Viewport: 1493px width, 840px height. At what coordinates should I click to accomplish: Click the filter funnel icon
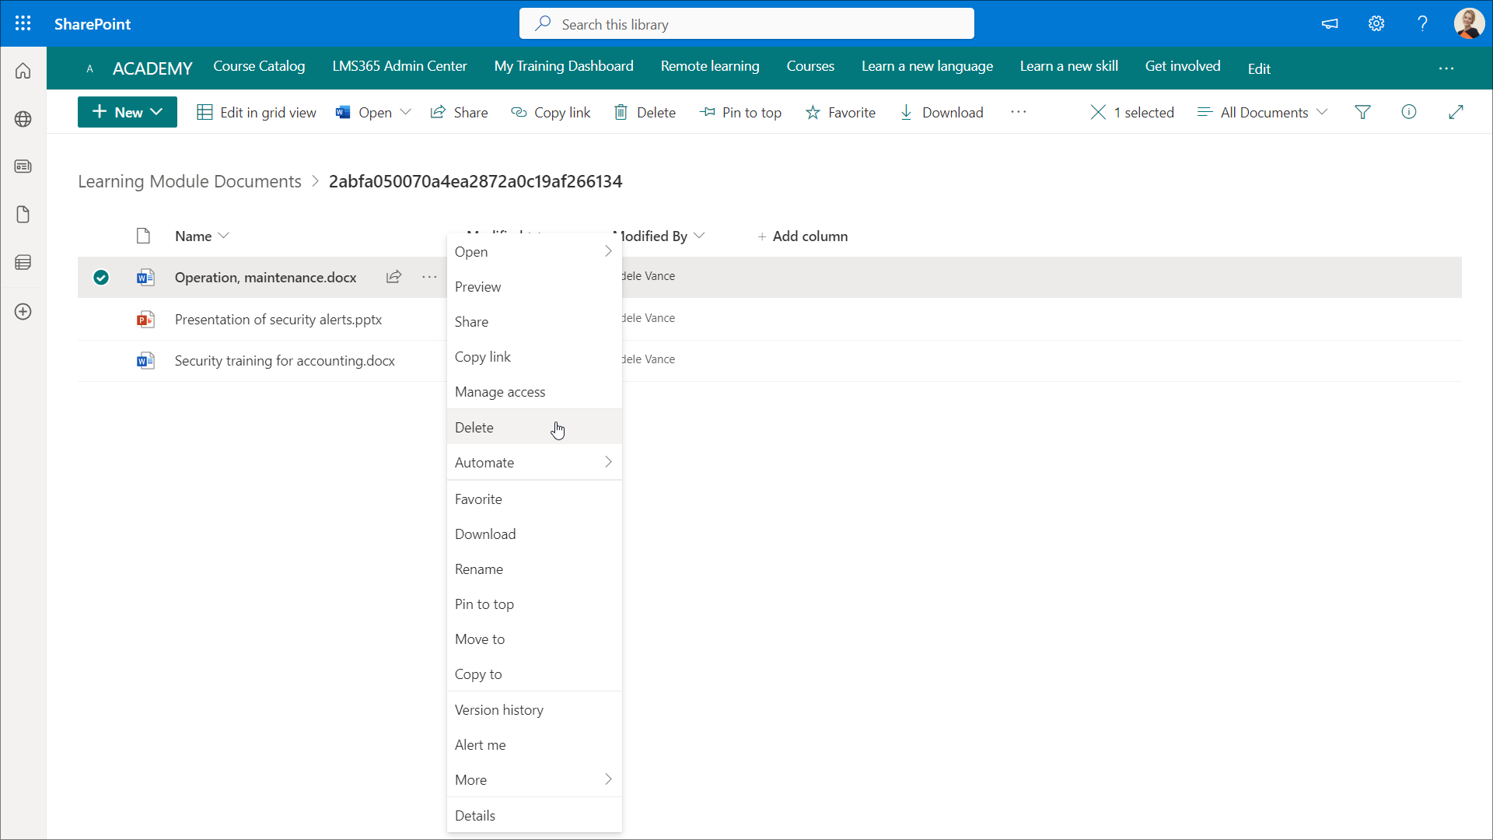tap(1362, 113)
